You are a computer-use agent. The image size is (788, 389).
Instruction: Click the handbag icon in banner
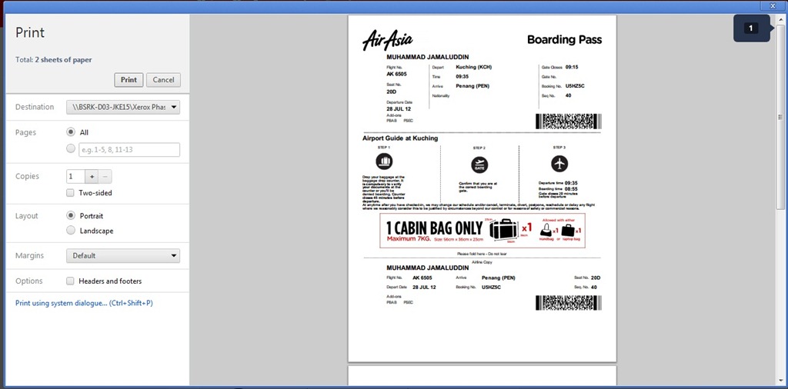pos(546,231)
